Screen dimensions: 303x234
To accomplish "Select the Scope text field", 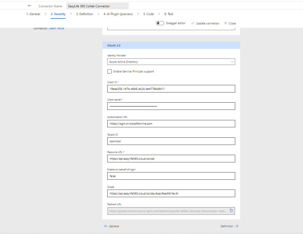I will pos(171,193).
